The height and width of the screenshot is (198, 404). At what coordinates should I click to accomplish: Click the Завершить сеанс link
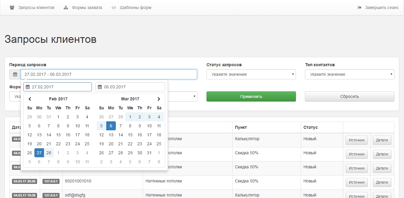pyautogui.click(x=382, y=7)
